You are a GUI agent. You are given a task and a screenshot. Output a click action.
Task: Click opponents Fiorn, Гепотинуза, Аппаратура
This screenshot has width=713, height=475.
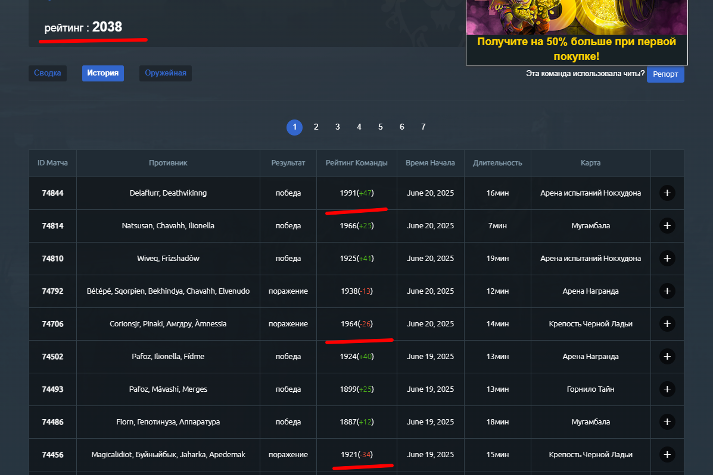(168, 421)
